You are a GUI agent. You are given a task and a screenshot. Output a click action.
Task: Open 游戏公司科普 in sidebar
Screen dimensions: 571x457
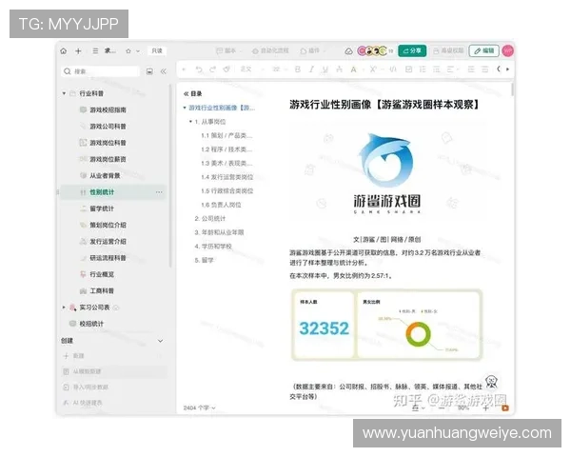pyautogui.click(x=108, y=126)
